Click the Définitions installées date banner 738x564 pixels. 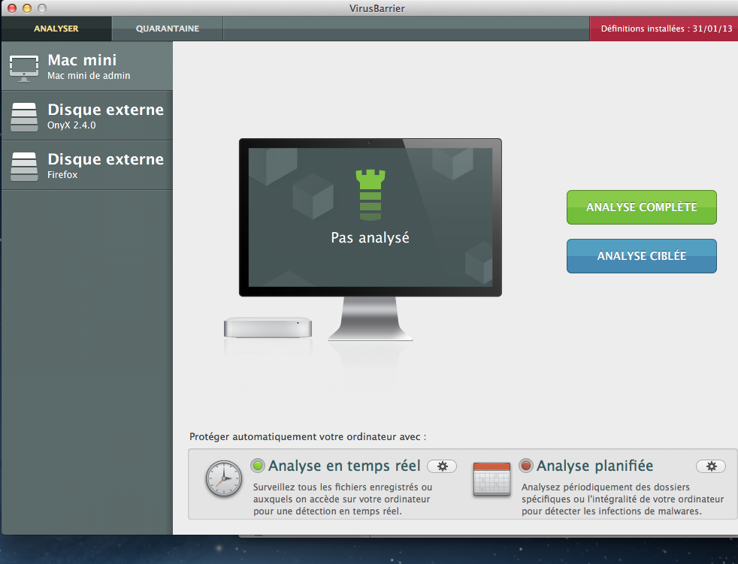(664, 29)
